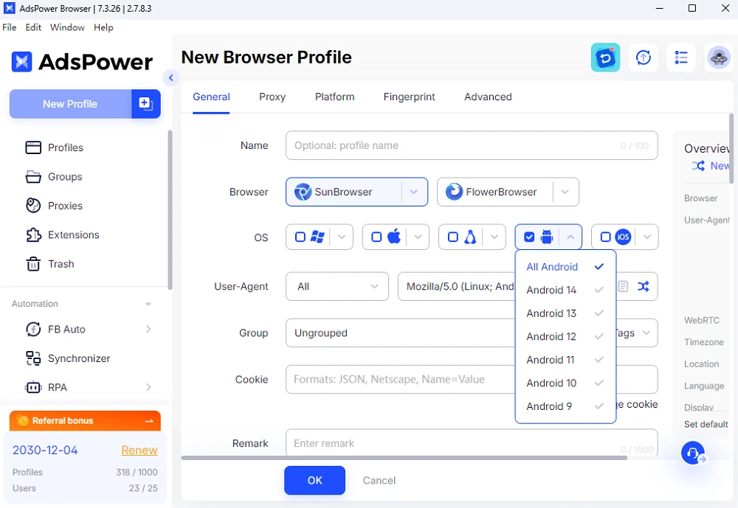This screenshot has height=508, width=738.
Task: Enable the Linux OS checkbox
Action: [453, 237]
